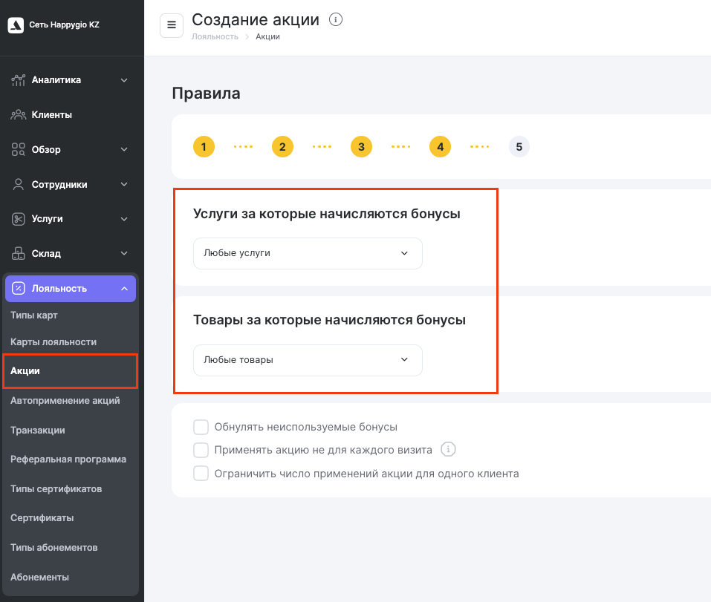
Task: Select Транзакции from the sidebar menu
Action: [38, 430]
